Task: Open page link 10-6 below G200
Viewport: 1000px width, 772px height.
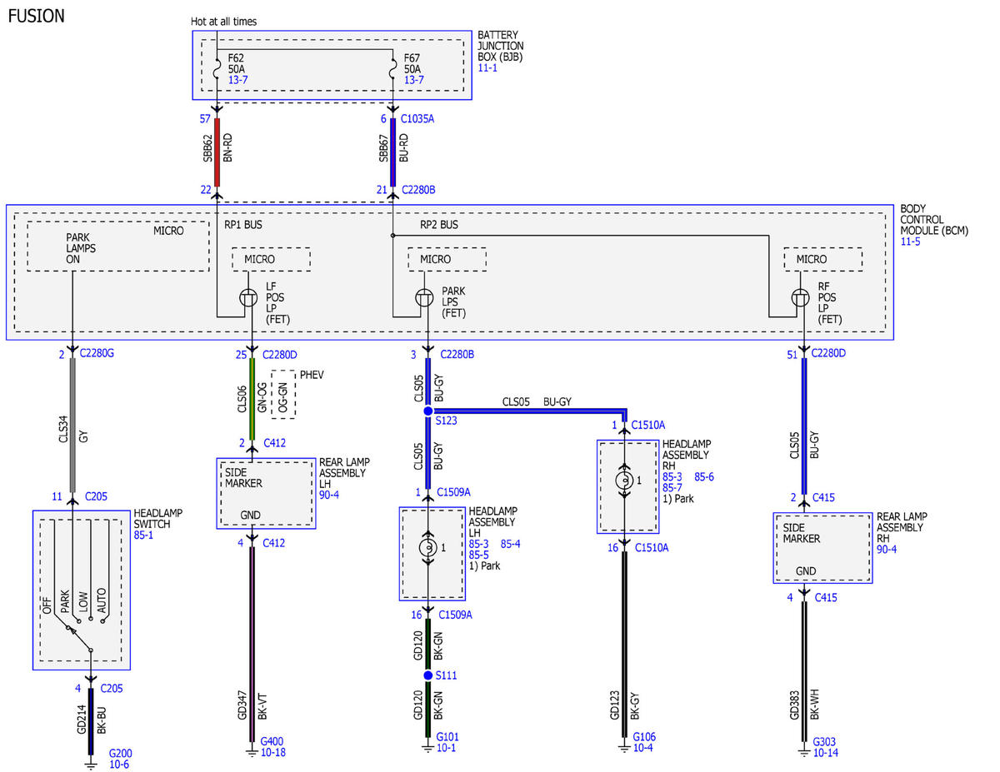Action: coord(119,765)
